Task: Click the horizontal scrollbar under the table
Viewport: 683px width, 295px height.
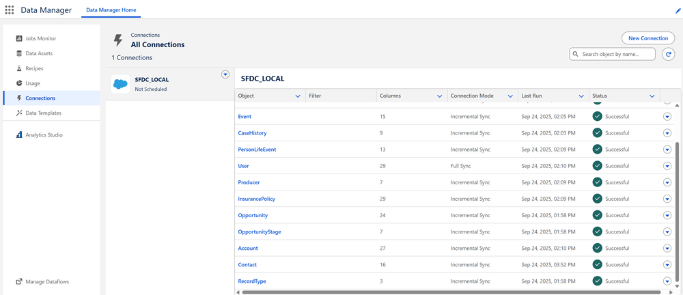Action: [x=451, y=292]
